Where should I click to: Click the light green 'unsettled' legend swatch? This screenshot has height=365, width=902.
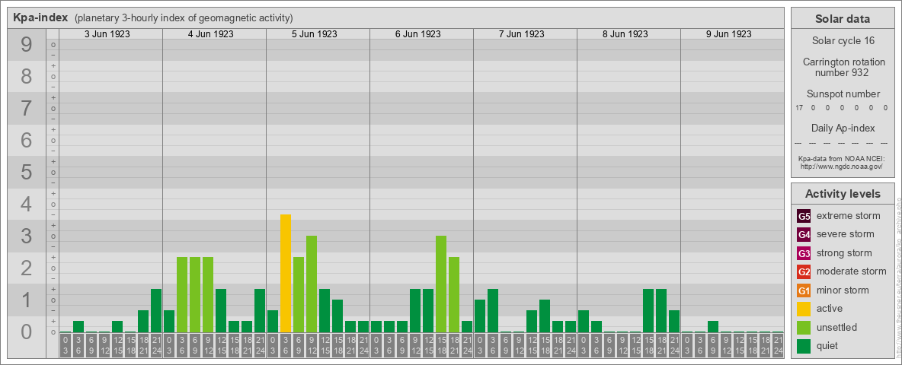(x=804, y=327)
